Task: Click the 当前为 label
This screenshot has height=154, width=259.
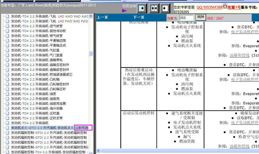Action: [172, 18]
